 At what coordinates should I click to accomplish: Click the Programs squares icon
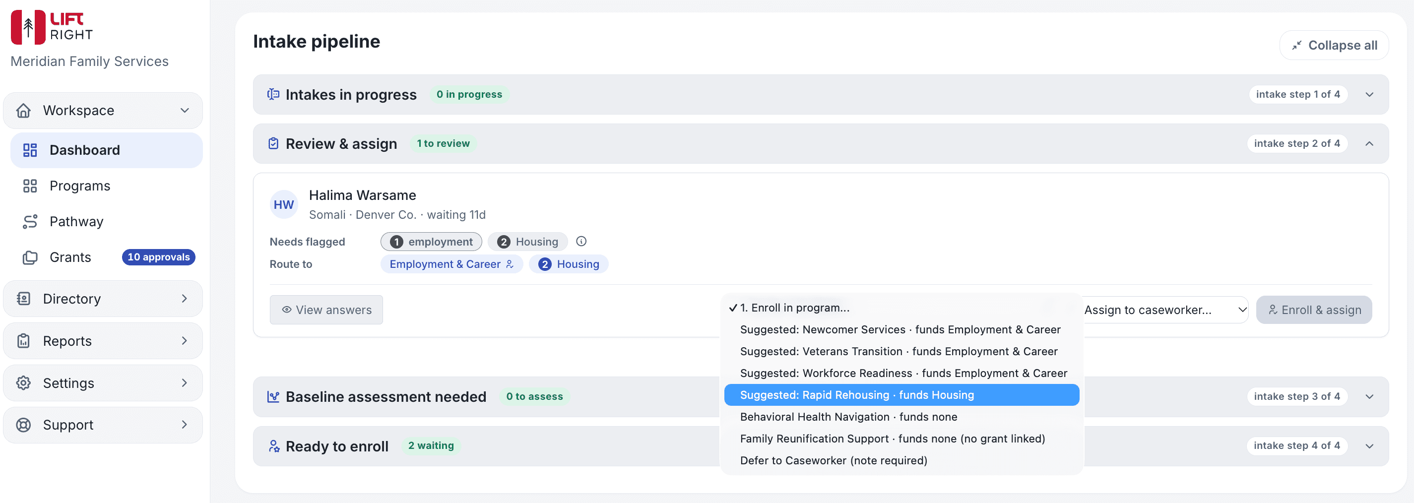click(x=30, y=186)
